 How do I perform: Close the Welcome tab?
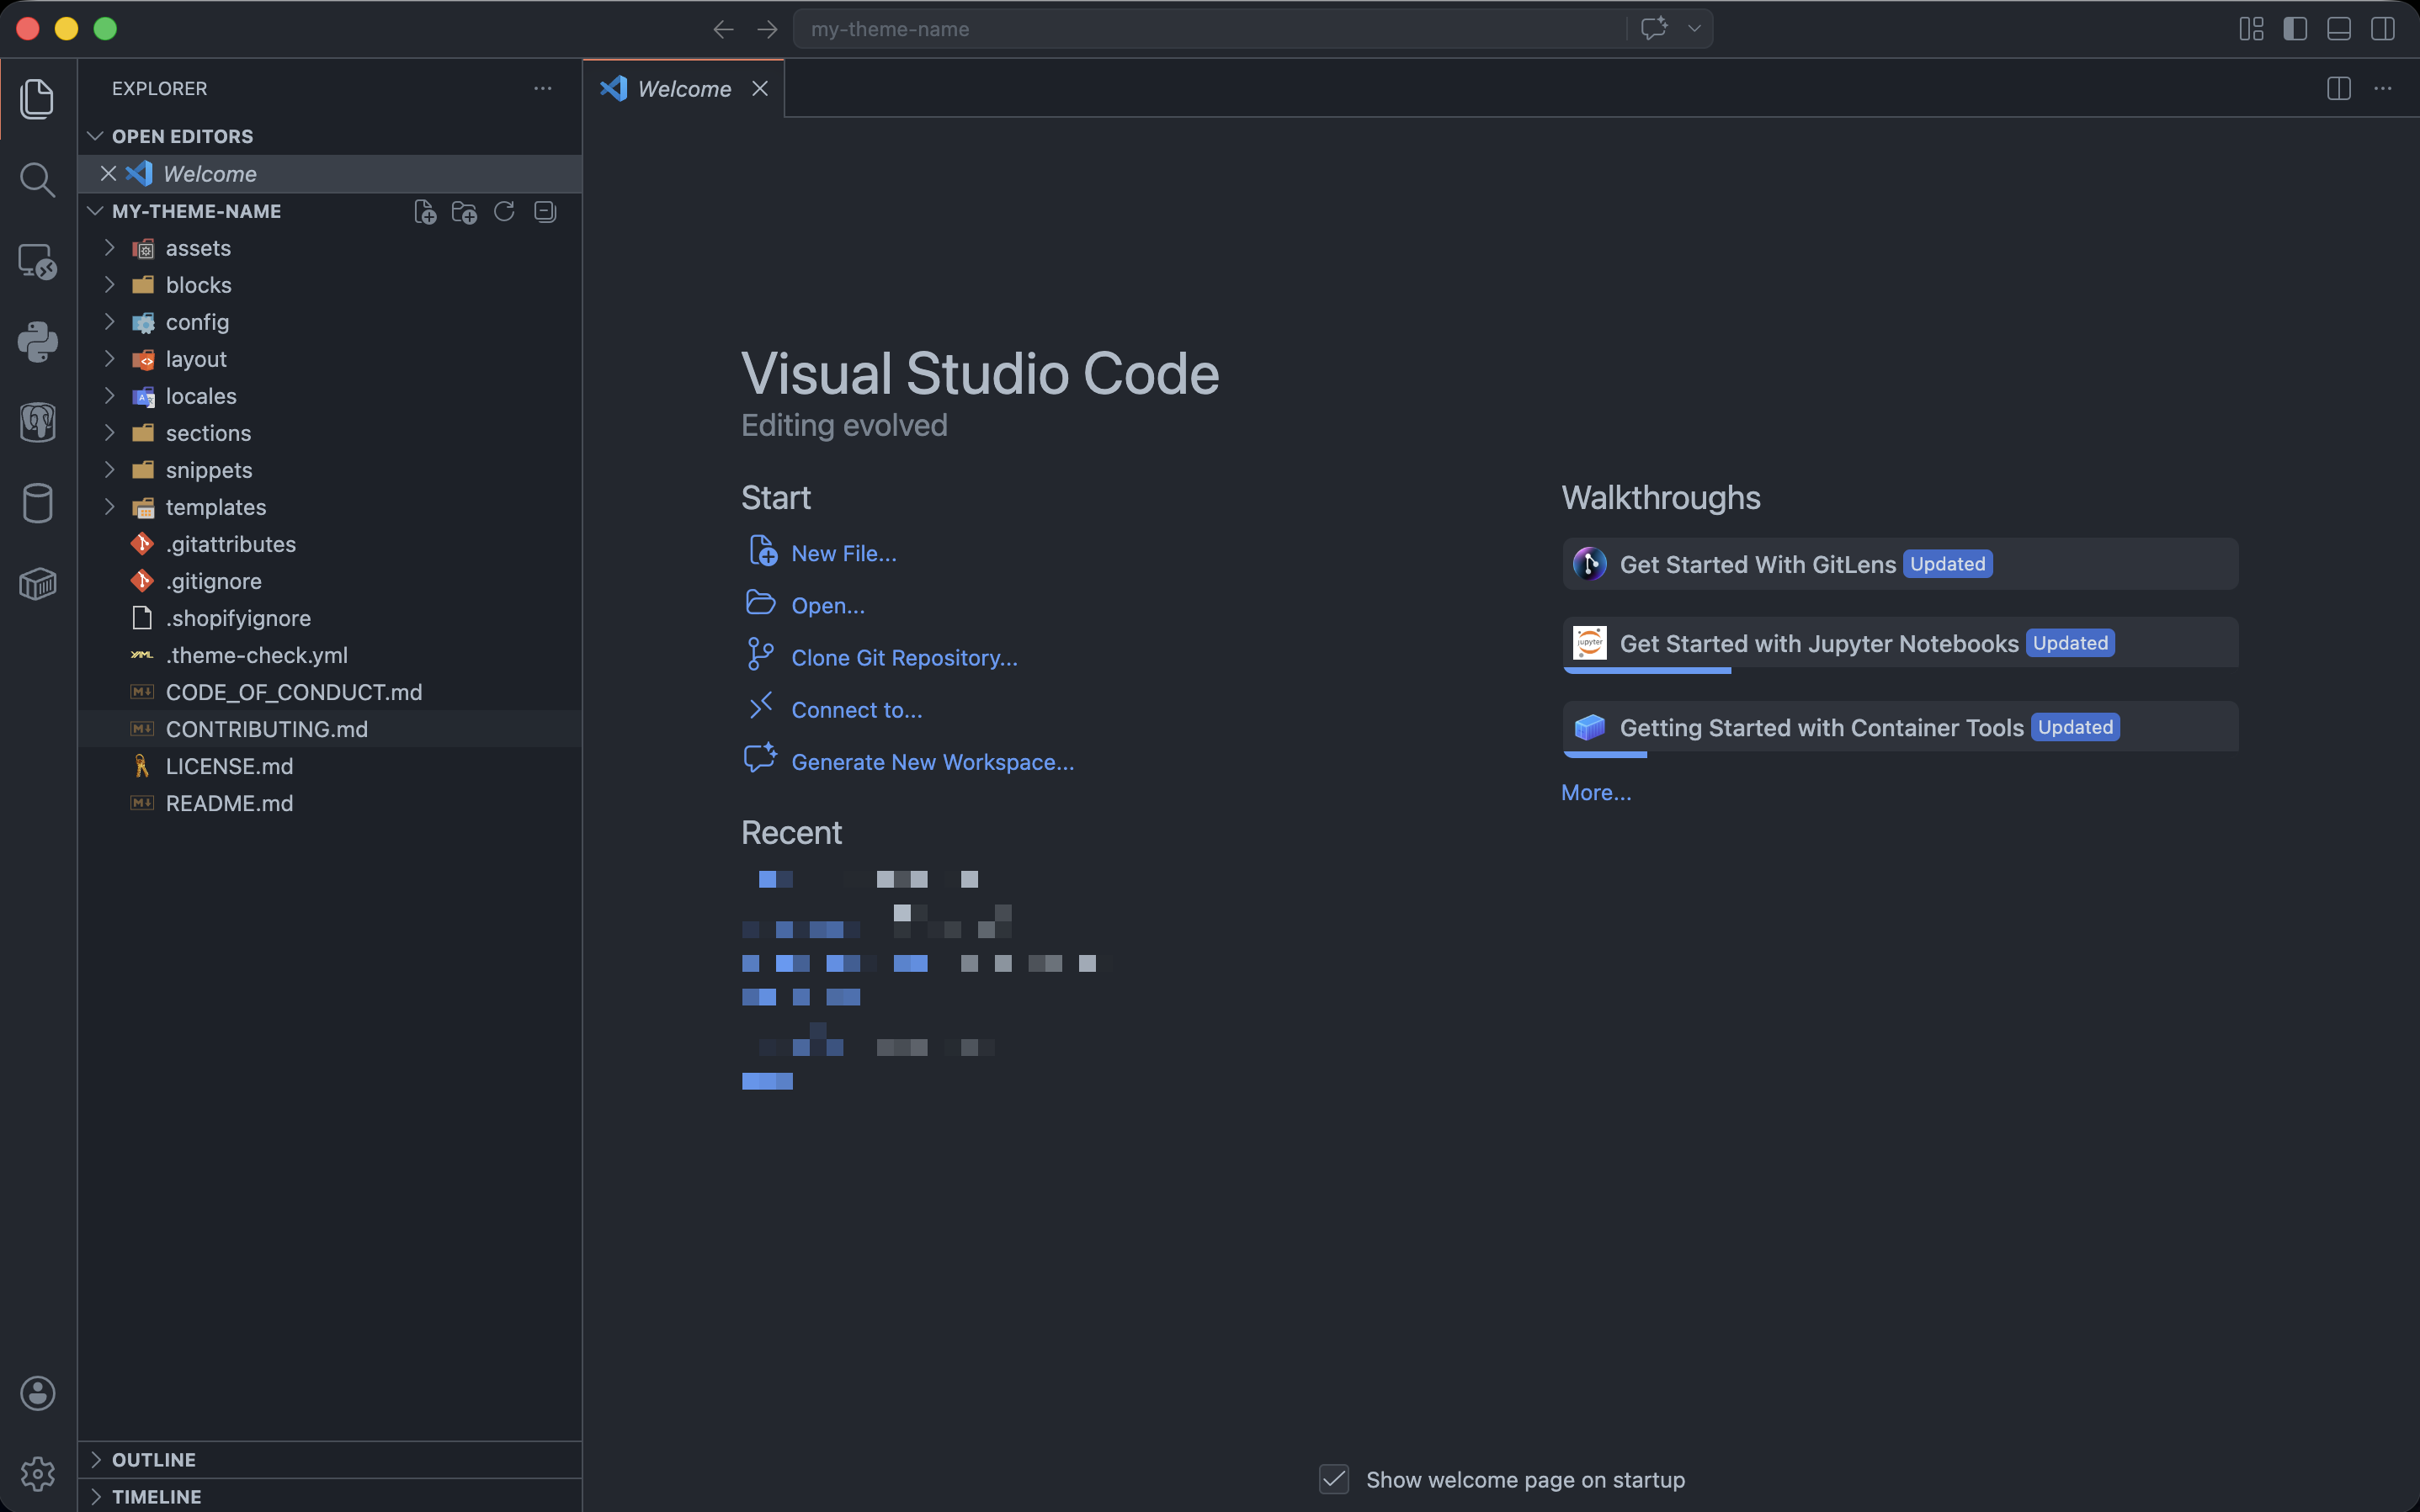tap(760, 89)
